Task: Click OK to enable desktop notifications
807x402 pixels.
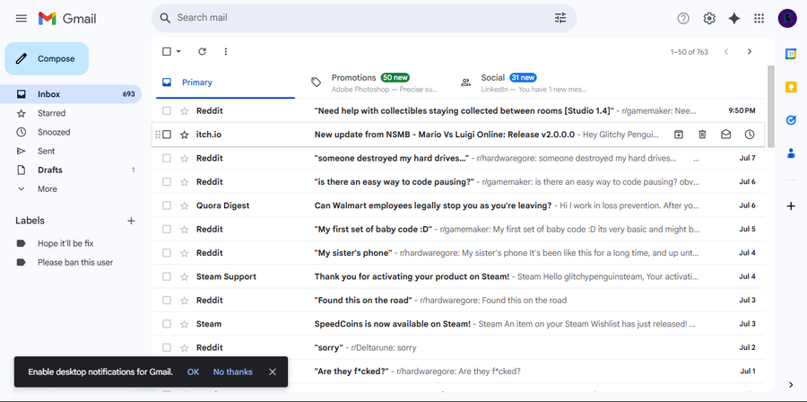Action: coord(193,371)
